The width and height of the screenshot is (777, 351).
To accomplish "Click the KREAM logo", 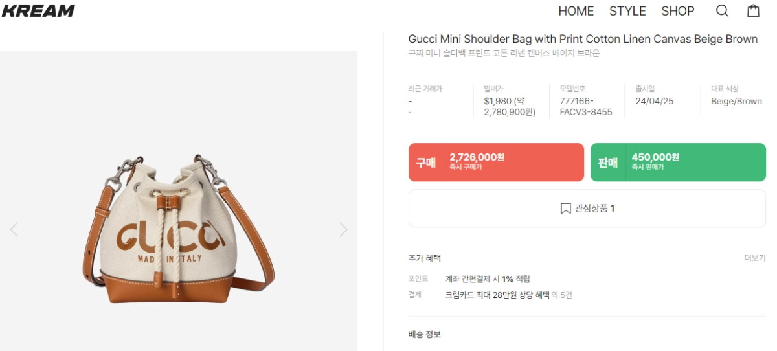I will 38,11.
